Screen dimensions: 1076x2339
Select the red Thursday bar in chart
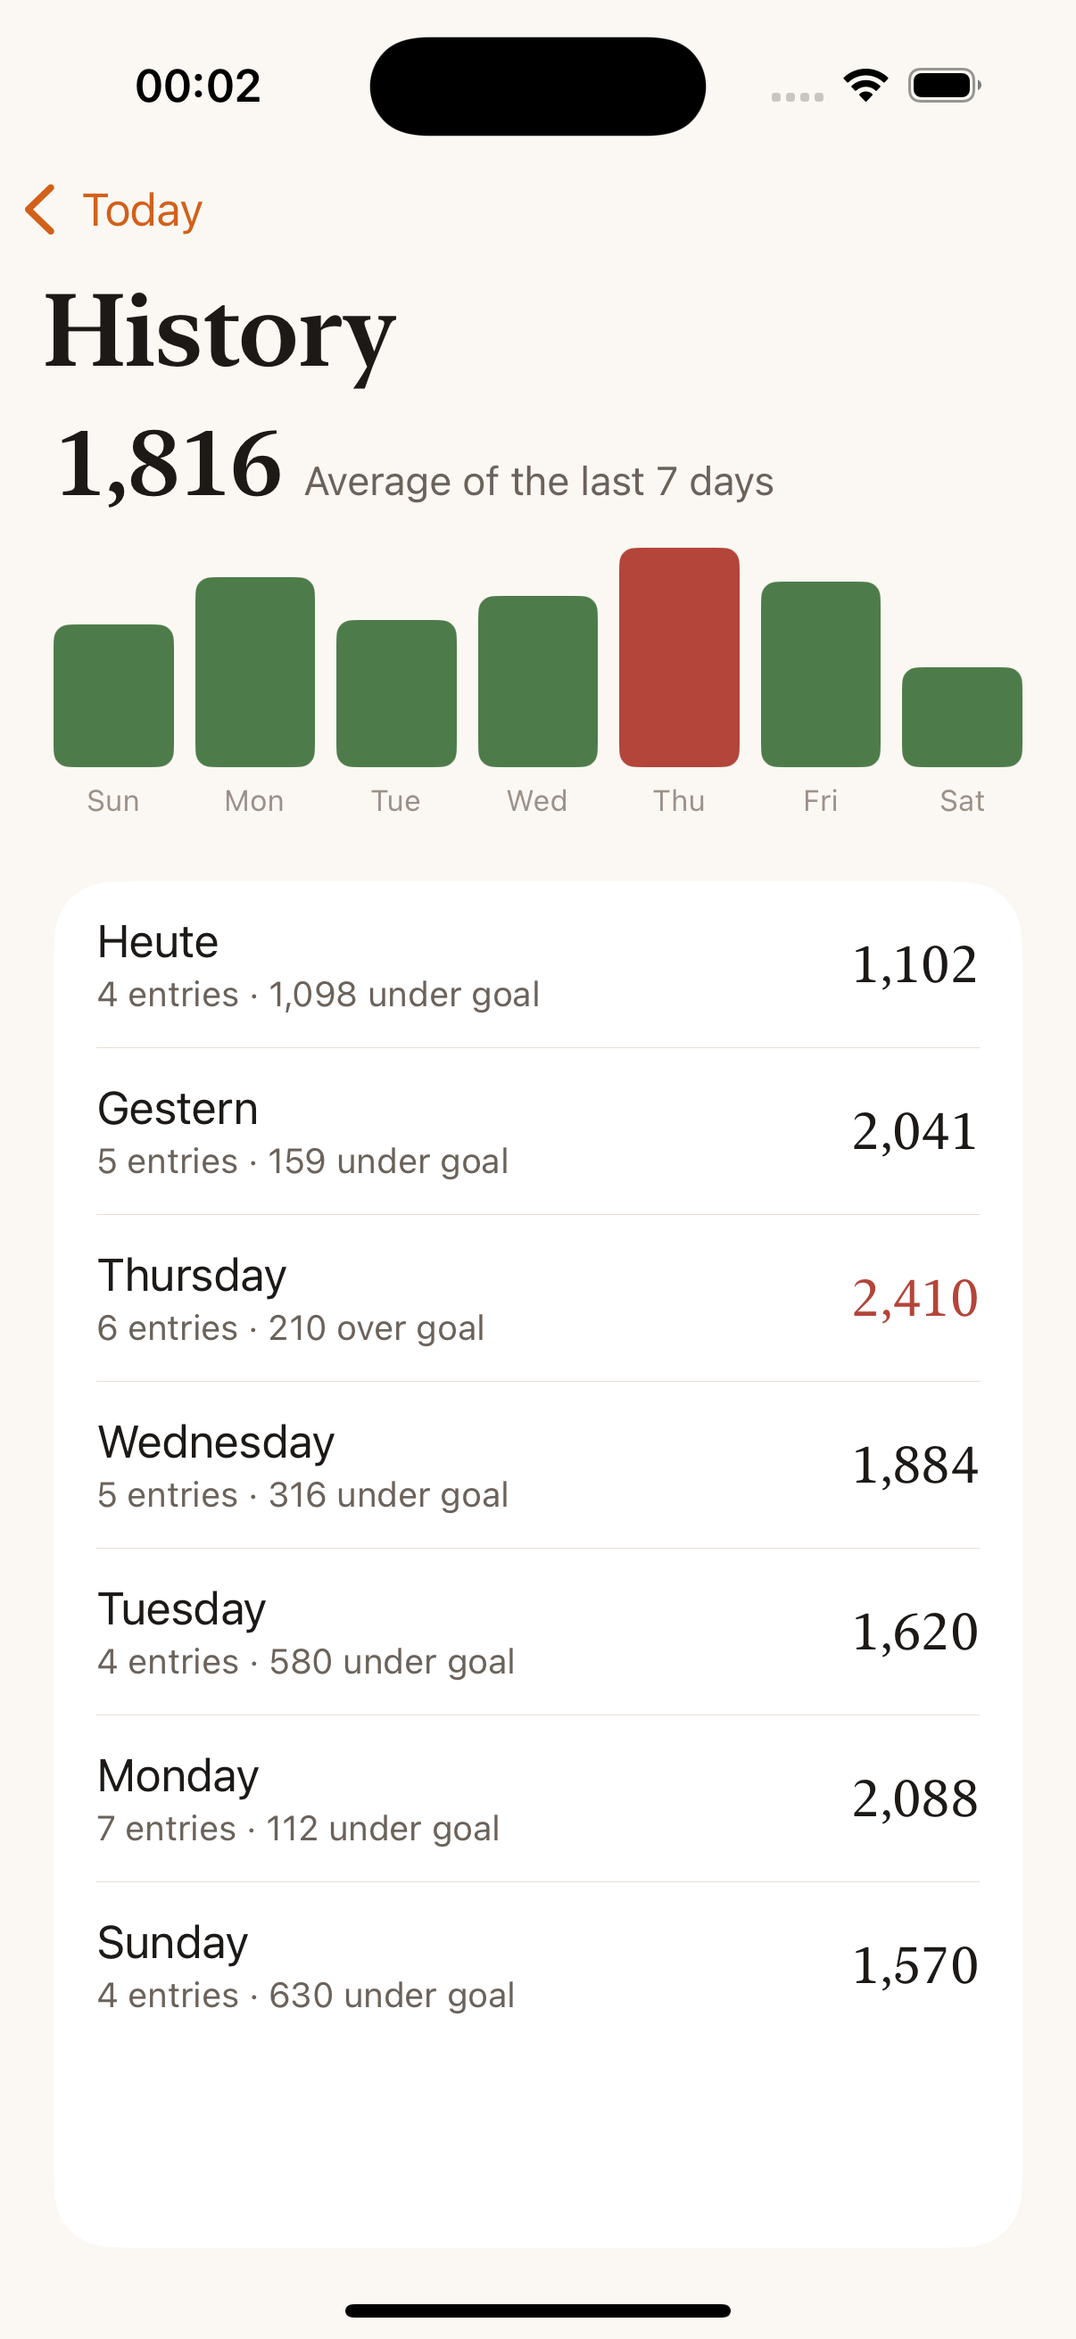point(679,657)
